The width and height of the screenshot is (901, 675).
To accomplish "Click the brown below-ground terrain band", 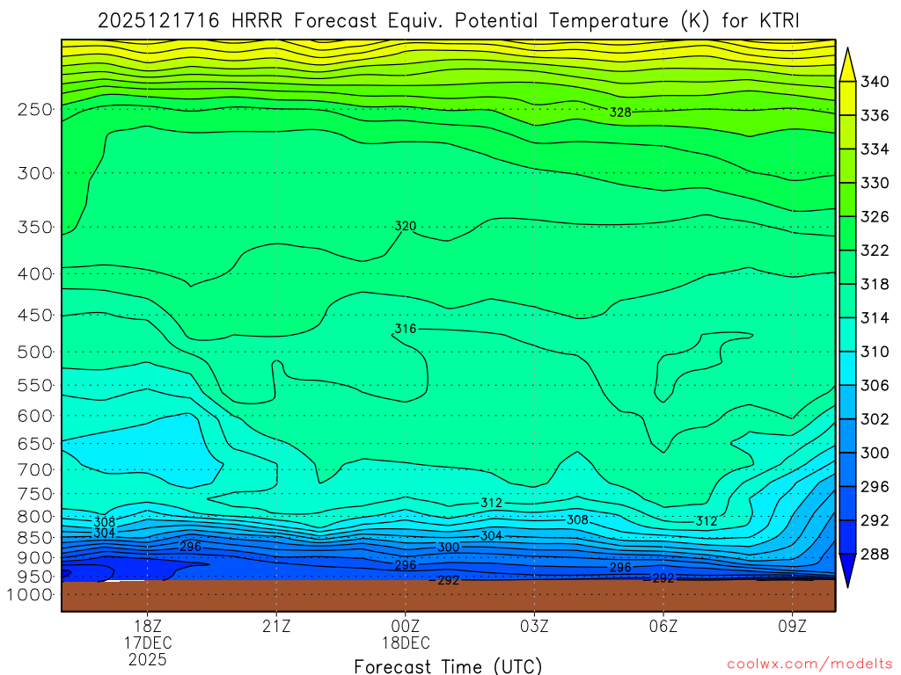I will (448, 596).
